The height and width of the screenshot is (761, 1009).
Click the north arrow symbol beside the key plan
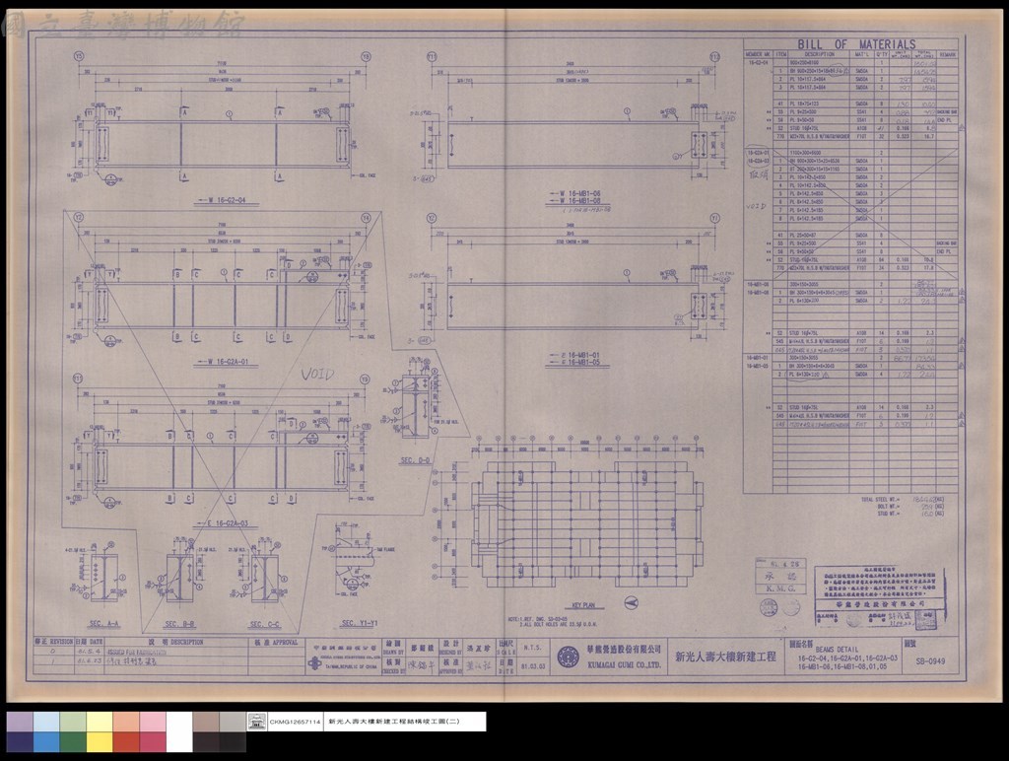[x=632, y=602]
